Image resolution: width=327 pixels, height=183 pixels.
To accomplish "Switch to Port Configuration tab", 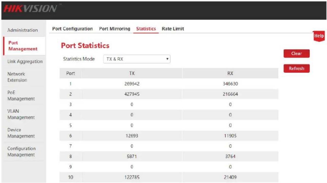I will click(73, 29).
